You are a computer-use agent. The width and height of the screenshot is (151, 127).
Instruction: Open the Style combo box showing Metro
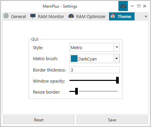tap(95, 47)
